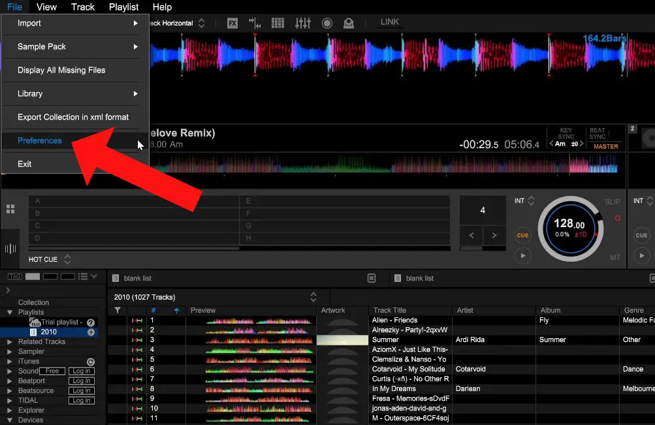655x425 pixels.
Task: Open the deck layout Horizontal dropdown
Action: 200,22
